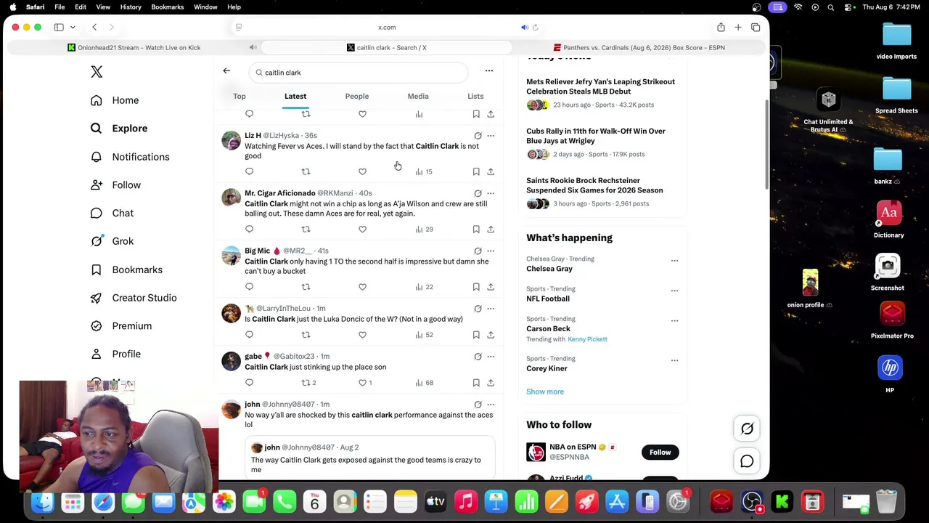Bookmark gabe's post
Viewport: 929px width, 523px height.
click(x=476, y=383)
